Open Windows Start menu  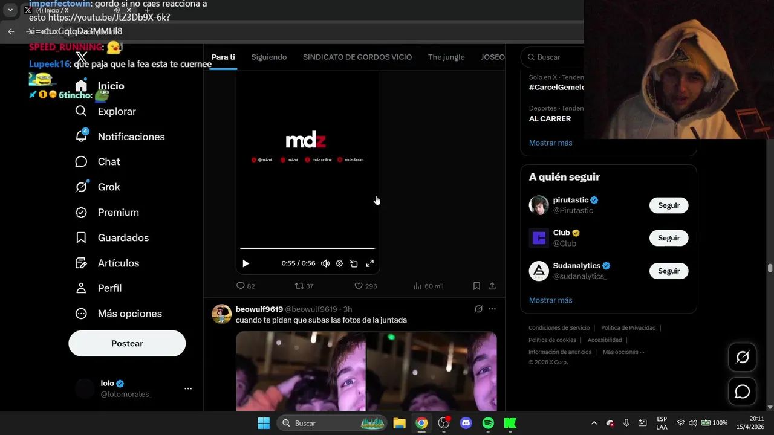264,423
